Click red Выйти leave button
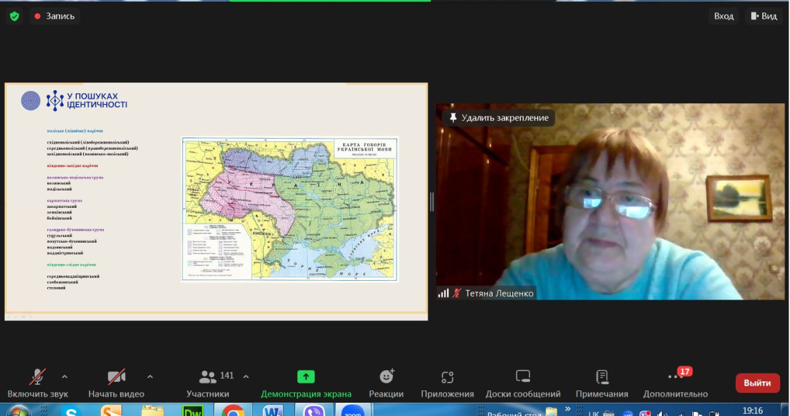This screenshot has width=790, height=416. [757, 383]
